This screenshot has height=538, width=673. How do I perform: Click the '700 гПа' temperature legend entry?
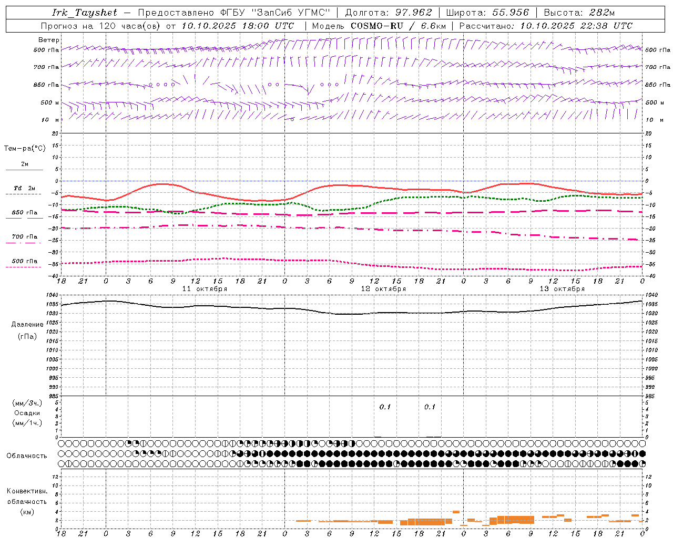click(25, 237)
